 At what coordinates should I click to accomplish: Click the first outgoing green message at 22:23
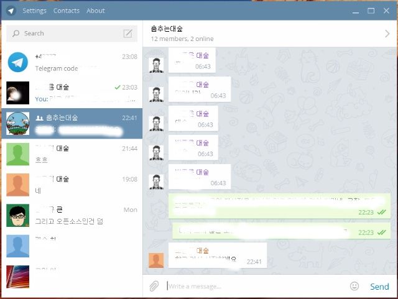tap(279, 206)
